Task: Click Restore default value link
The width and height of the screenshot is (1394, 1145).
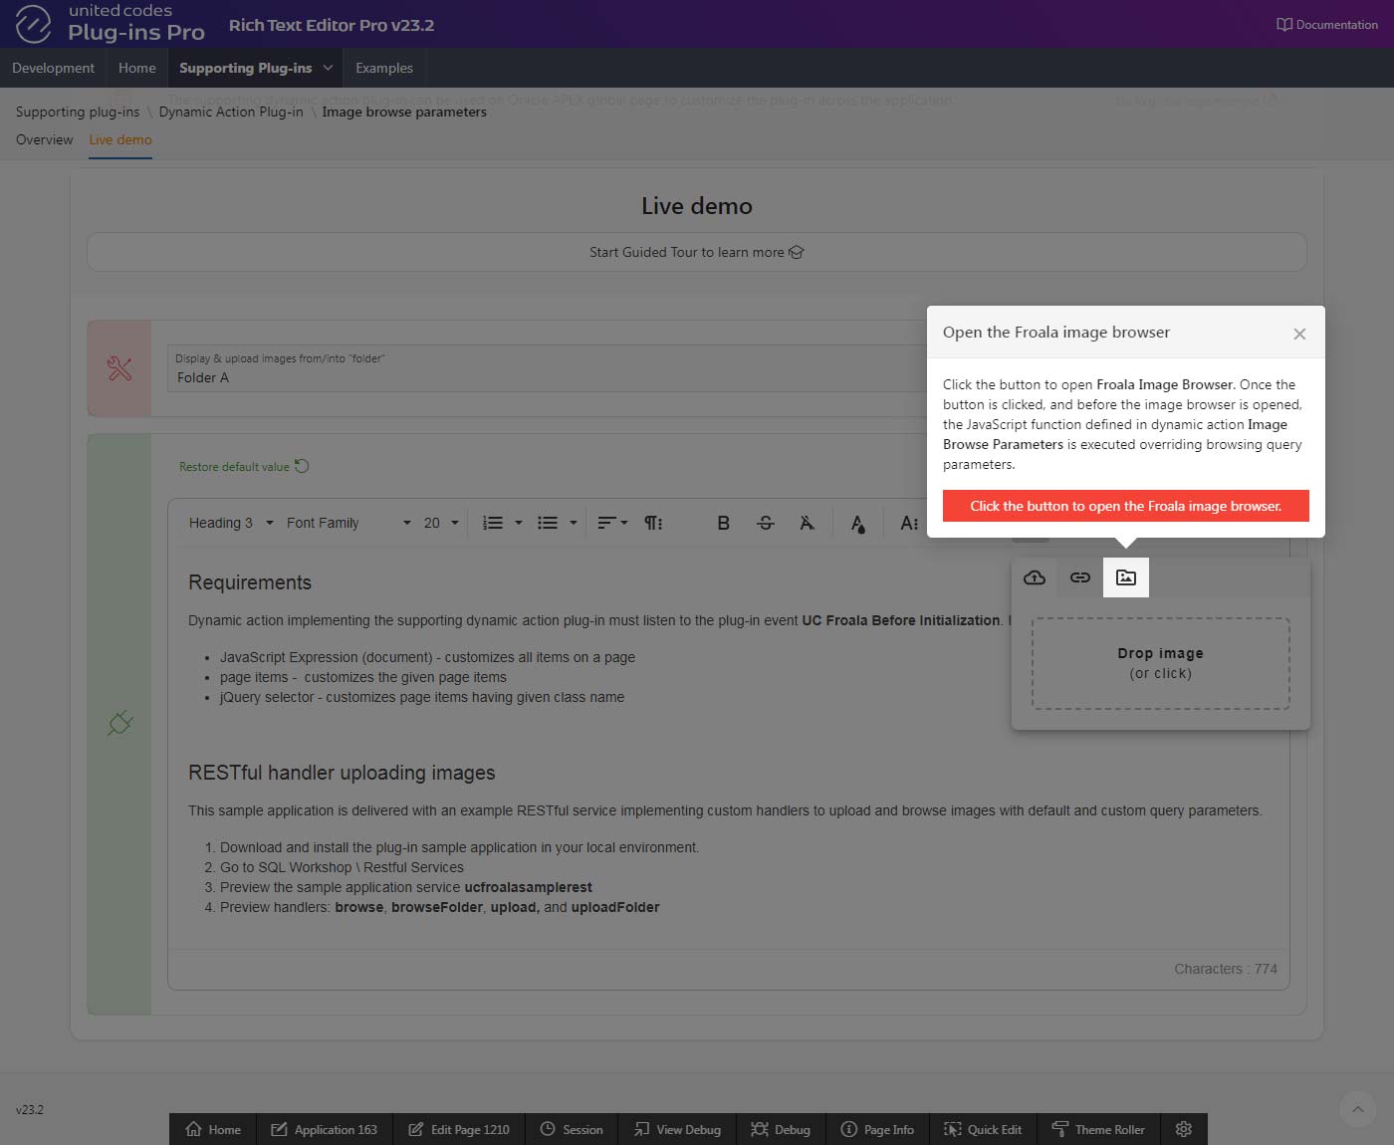Action: 244,466
